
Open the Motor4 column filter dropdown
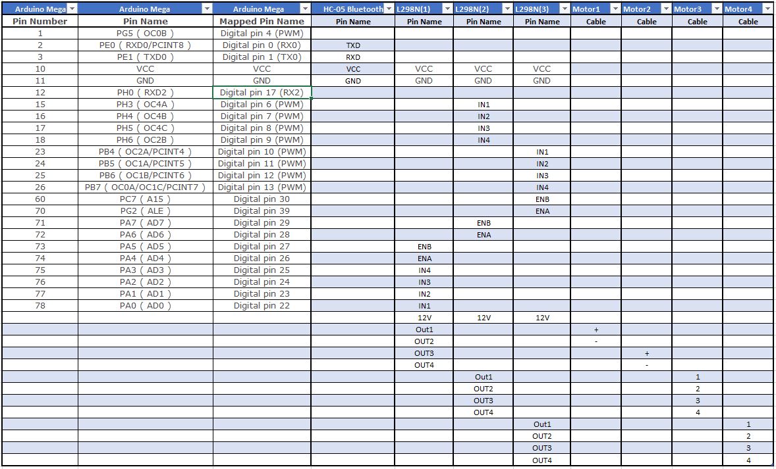[769, 9]
